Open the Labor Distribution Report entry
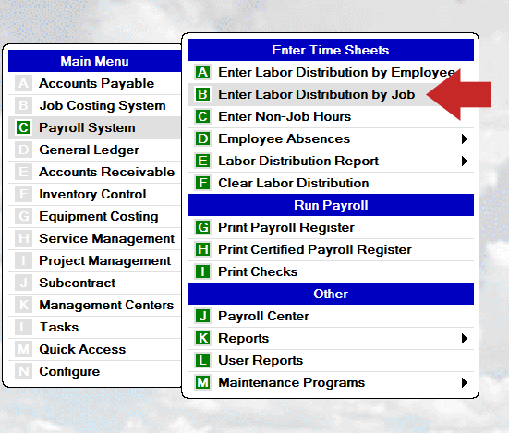The height and width of the screenshot is (433, 509). [x=331, y=161]
